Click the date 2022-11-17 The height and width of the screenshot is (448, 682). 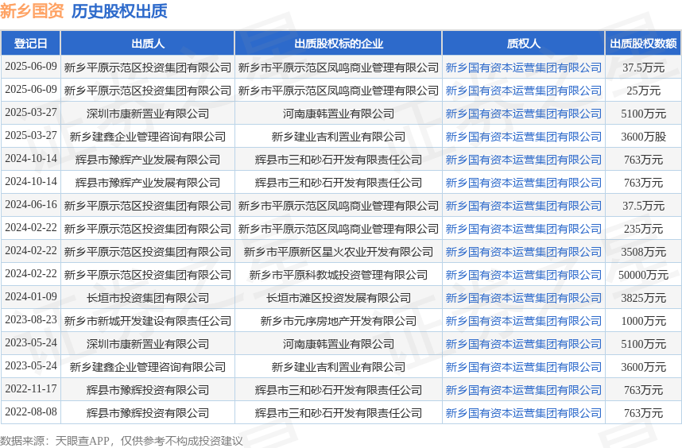coord(31,389)
